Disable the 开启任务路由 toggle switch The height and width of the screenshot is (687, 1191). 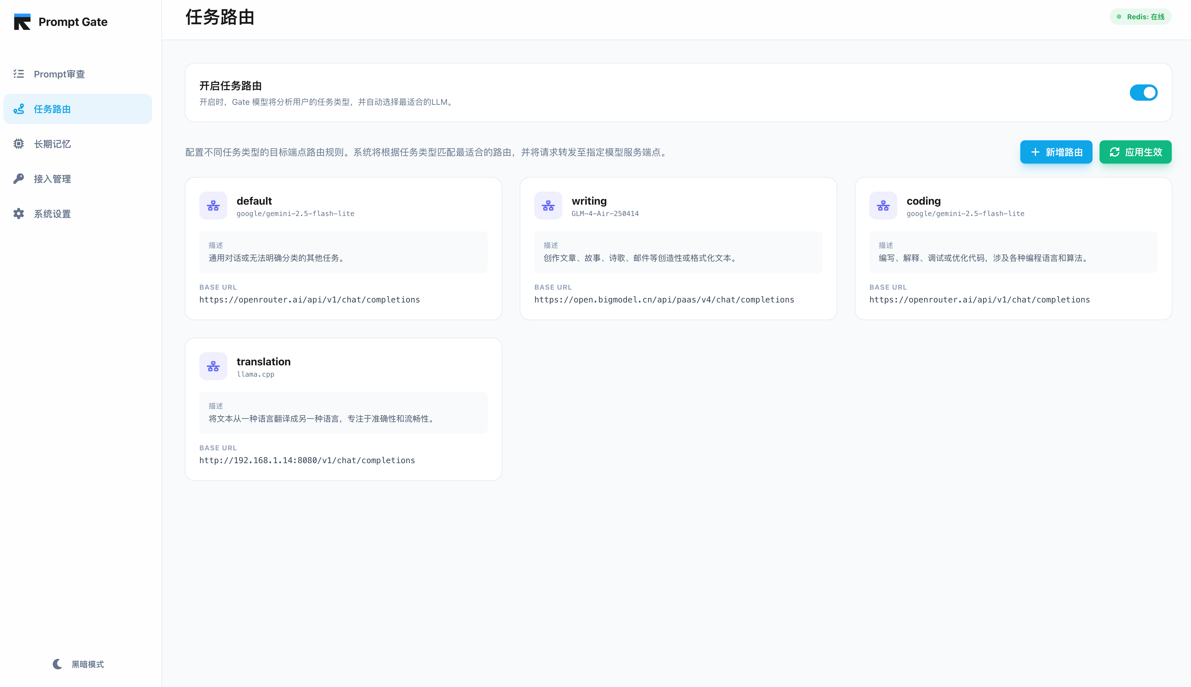coord(1143,93)
